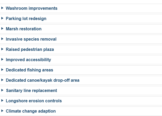Open the Invasive species removal heading
162x116 pixels.
[31, 39]
